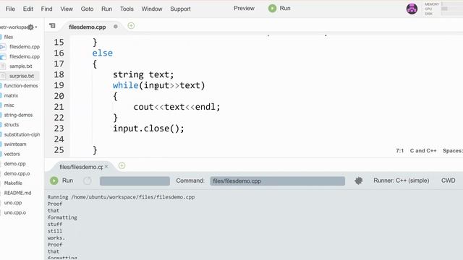Expand the vectors folder
This screenshot has height=260, width=463.
[12, 154]
